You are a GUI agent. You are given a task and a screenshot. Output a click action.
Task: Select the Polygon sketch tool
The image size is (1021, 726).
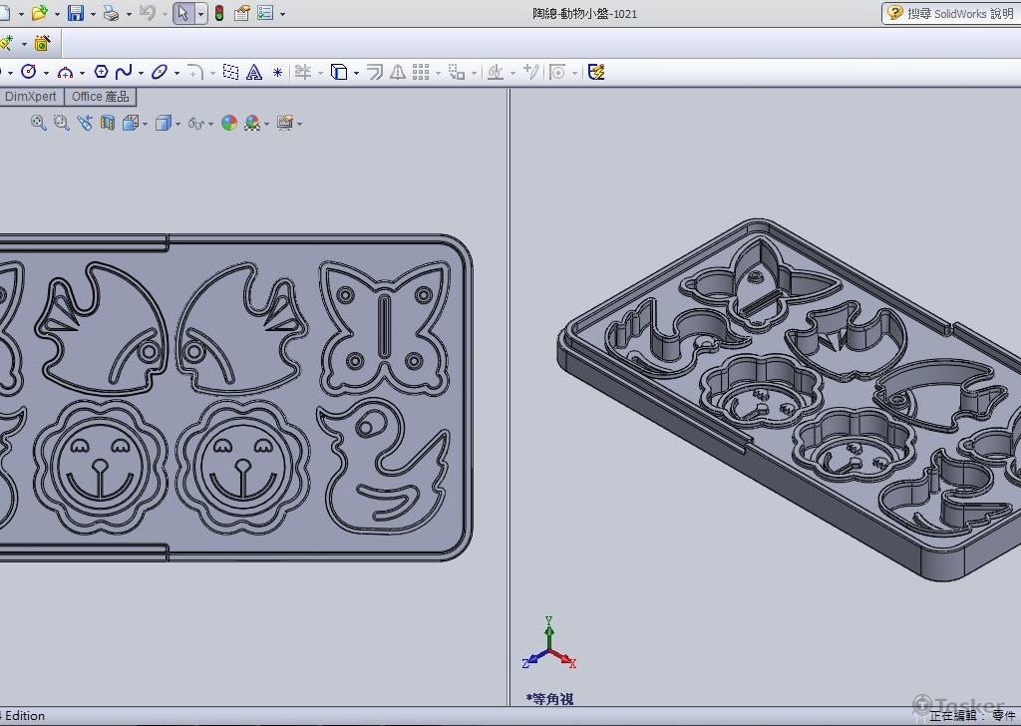101,72
